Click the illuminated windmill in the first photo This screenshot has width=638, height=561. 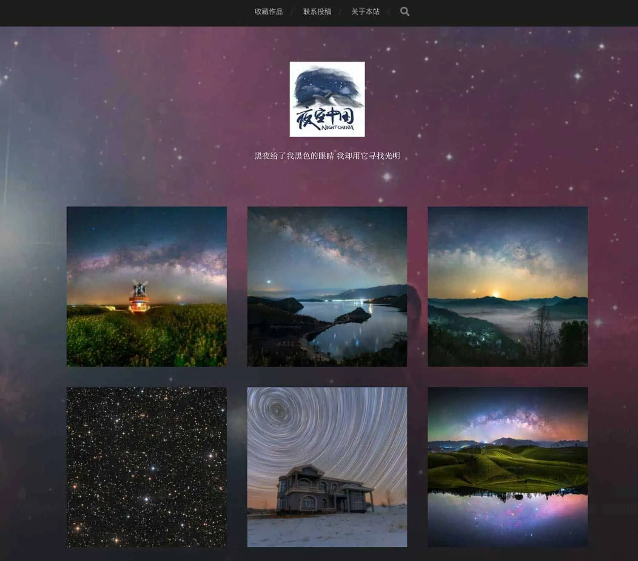pos(139,297)
